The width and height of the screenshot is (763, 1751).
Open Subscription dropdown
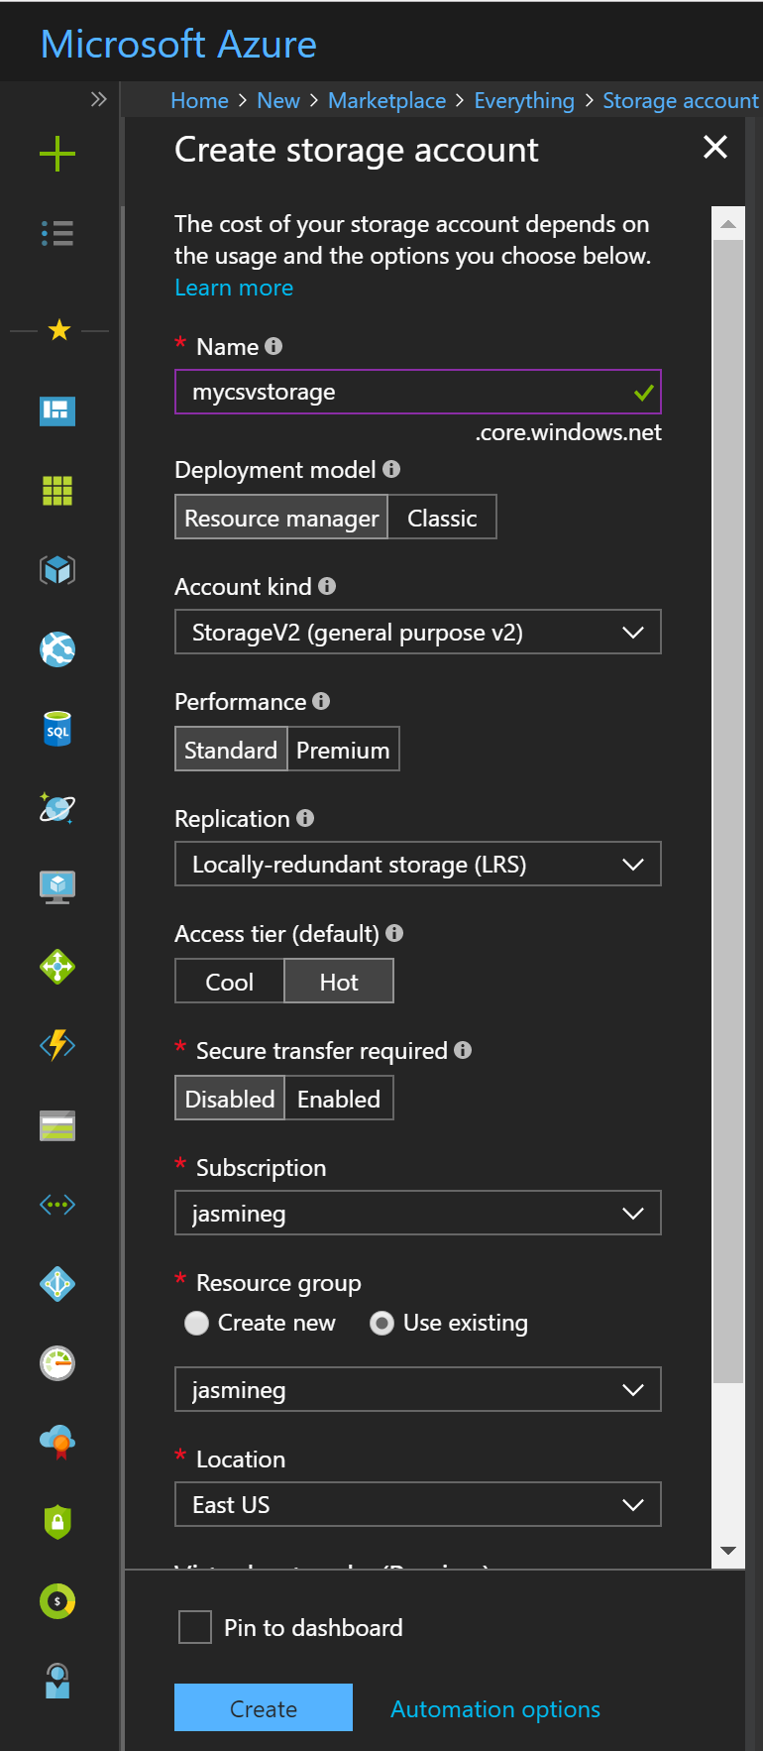pyautogui.click(x=418, y=1214)
